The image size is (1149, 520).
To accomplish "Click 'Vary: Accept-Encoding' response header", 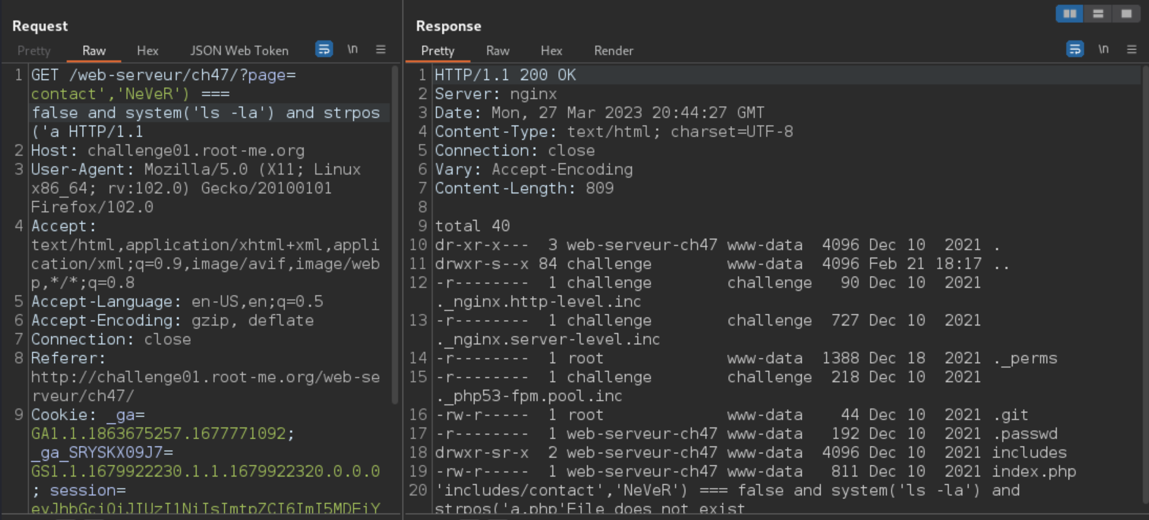I will click(x=534, y=169).
